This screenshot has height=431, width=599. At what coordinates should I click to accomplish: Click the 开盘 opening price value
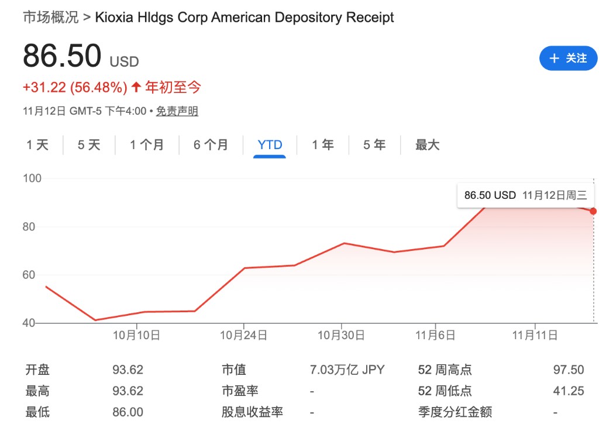tap(128, 370)
